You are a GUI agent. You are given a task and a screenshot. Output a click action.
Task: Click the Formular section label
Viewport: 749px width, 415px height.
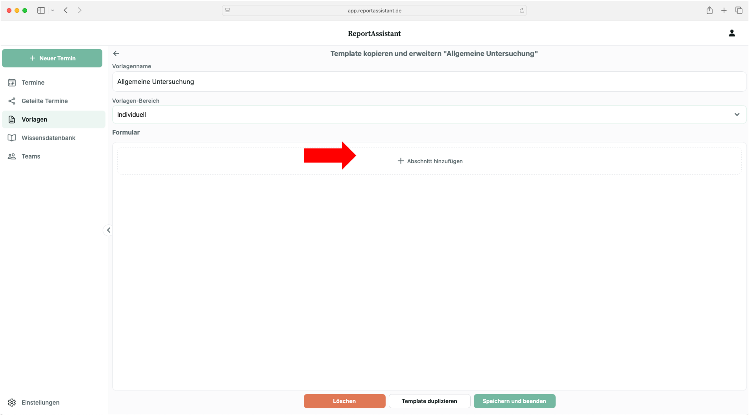(x=126, y=132)
